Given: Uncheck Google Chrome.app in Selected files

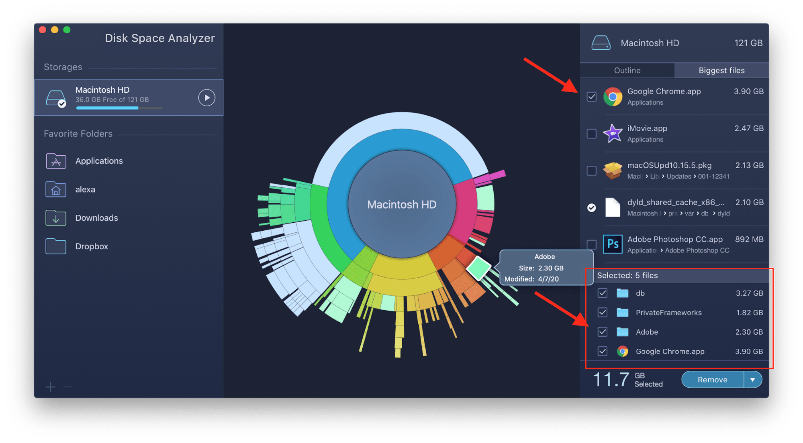Looking at the screenshot, I should (602, 351).
